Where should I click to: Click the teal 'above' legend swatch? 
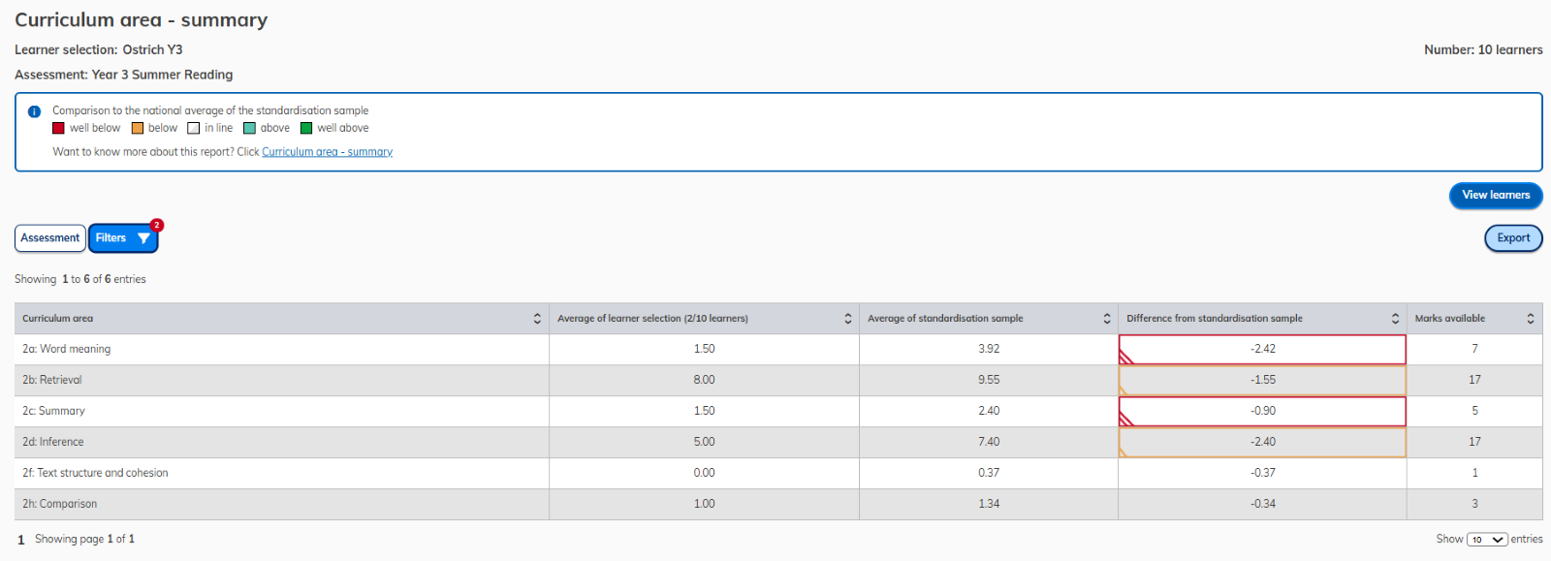click(249, 128)
